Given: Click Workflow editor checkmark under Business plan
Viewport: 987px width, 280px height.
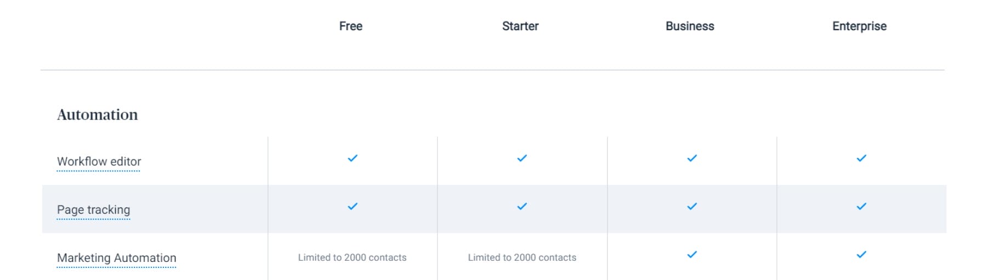Looking at the screenshot, I should pyautogui.click(x=692, y=158).
